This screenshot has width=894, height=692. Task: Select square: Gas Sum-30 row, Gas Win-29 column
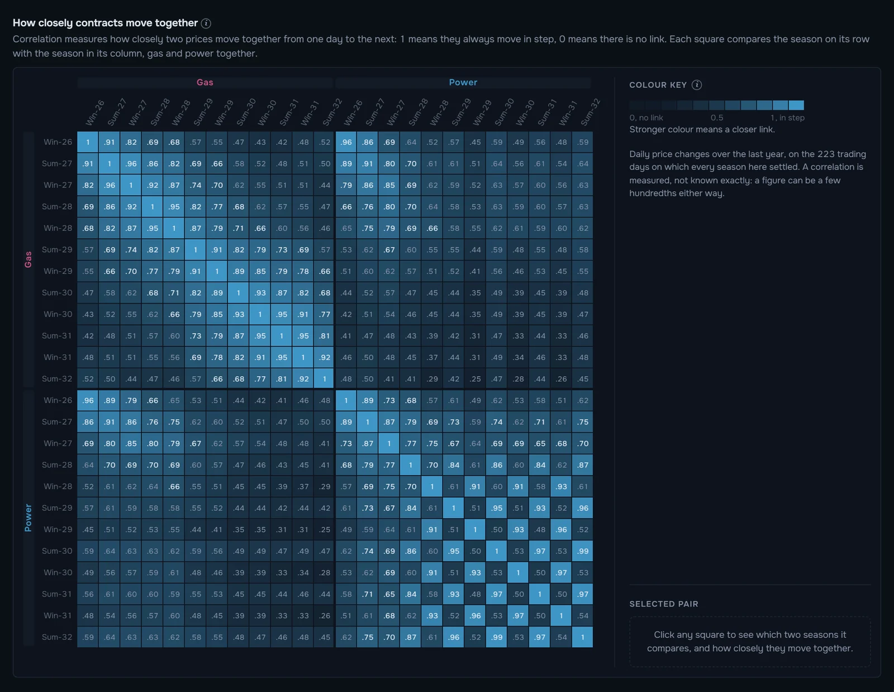tap(217, 293)
